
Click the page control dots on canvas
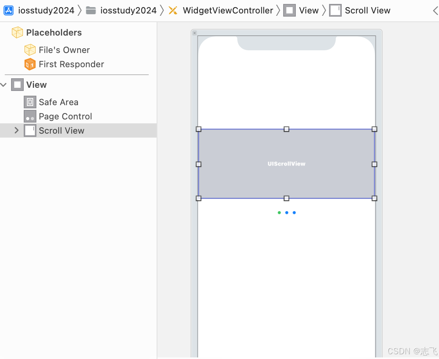287,213
